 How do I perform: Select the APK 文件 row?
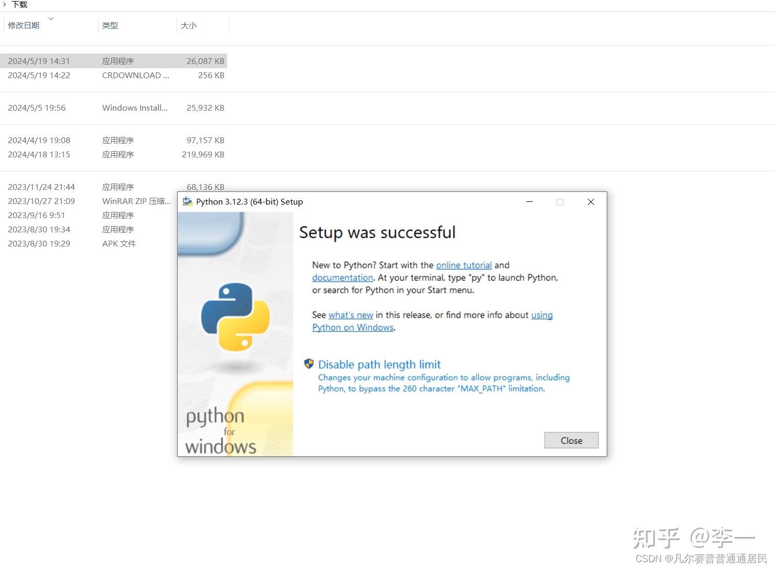[x=89, y=243]
